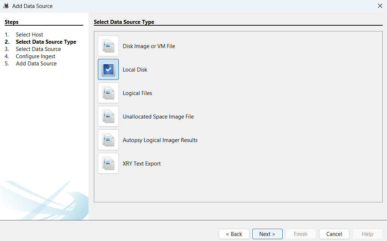Proceed with the 'Next >' button
This screenshot has width=387, height=241.
click(x=267, y=234)
